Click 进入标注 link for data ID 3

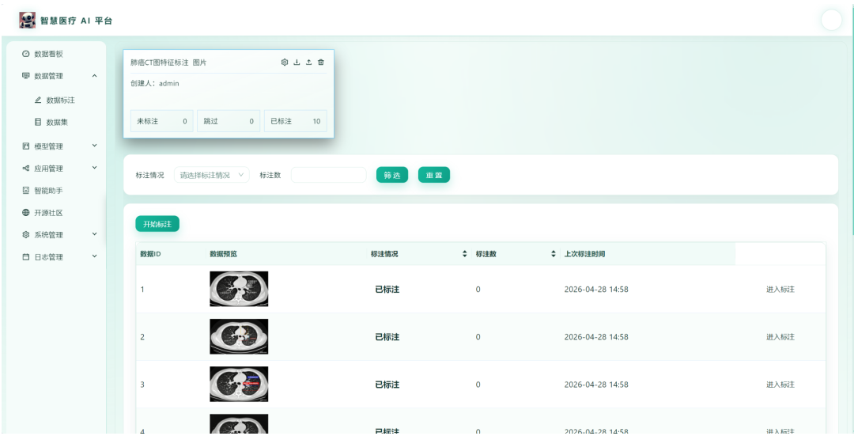click(x=780, y=385)
